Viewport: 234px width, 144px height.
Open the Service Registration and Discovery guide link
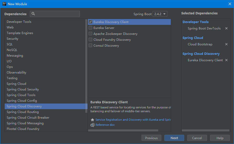pos(133,120)
